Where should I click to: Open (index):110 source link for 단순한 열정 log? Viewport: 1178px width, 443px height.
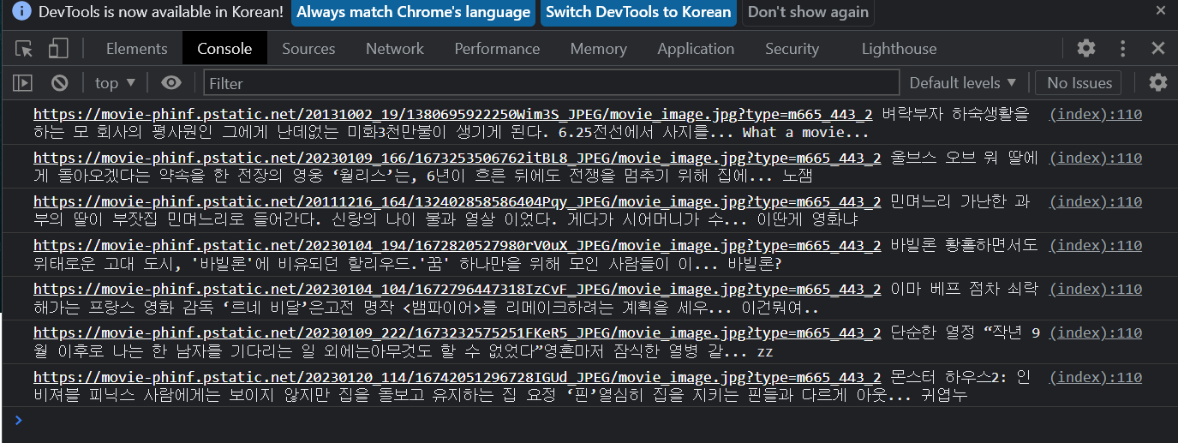(1096, 332)
